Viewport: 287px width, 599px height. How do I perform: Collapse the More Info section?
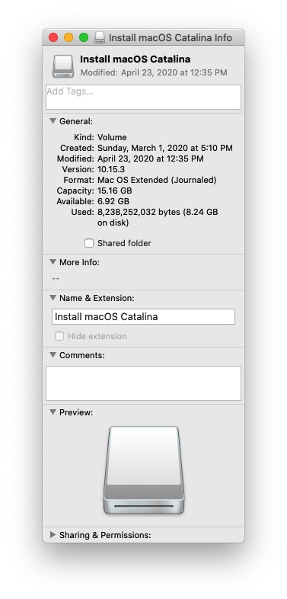(x=53, y=262)
